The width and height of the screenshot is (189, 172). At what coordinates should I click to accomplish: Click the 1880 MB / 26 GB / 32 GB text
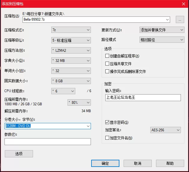23,104
